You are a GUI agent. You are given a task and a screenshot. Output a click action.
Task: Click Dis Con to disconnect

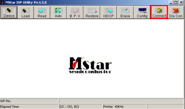point(176,13)
